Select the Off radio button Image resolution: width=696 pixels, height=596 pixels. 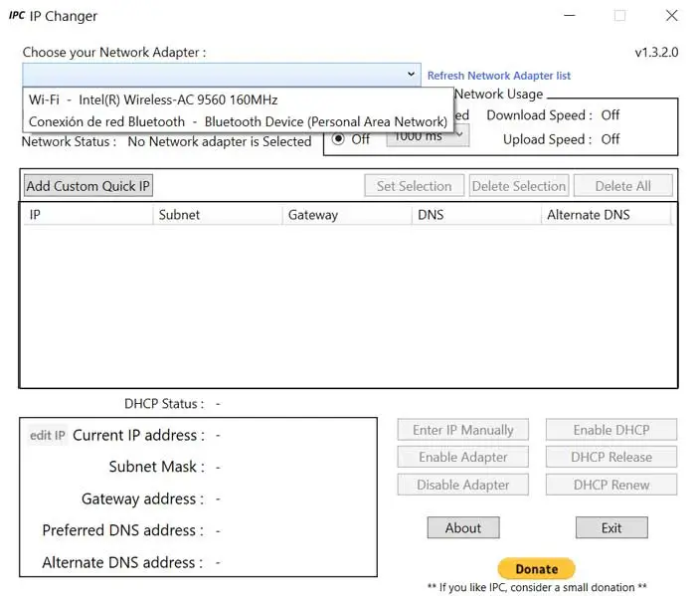(338, 139)
